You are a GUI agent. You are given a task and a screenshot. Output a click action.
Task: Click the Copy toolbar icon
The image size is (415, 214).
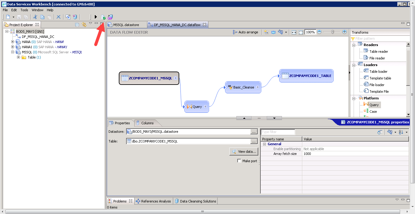(42, 17)
